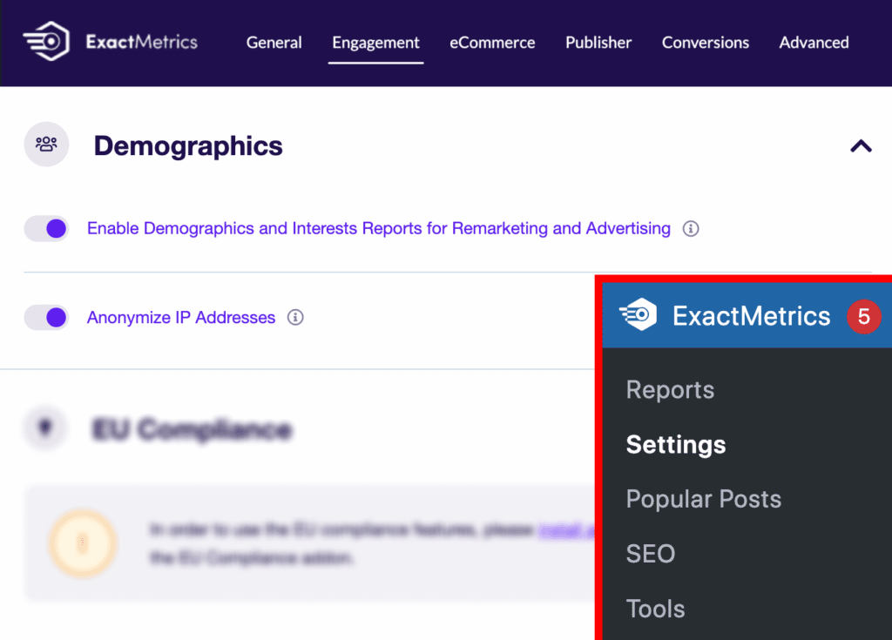The width and height of the screenshot is (892, 640).
Task: Switch to the General tab
Action: point(274,43)
